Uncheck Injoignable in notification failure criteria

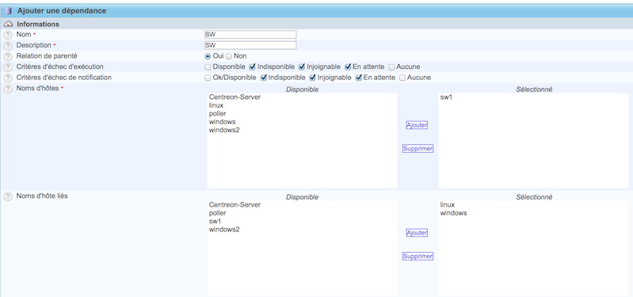(312, 78)
